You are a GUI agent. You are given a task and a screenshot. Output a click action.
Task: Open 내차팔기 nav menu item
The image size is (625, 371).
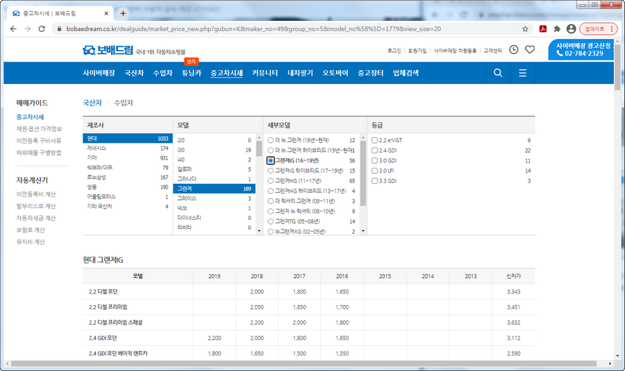(x=300, y=73)
